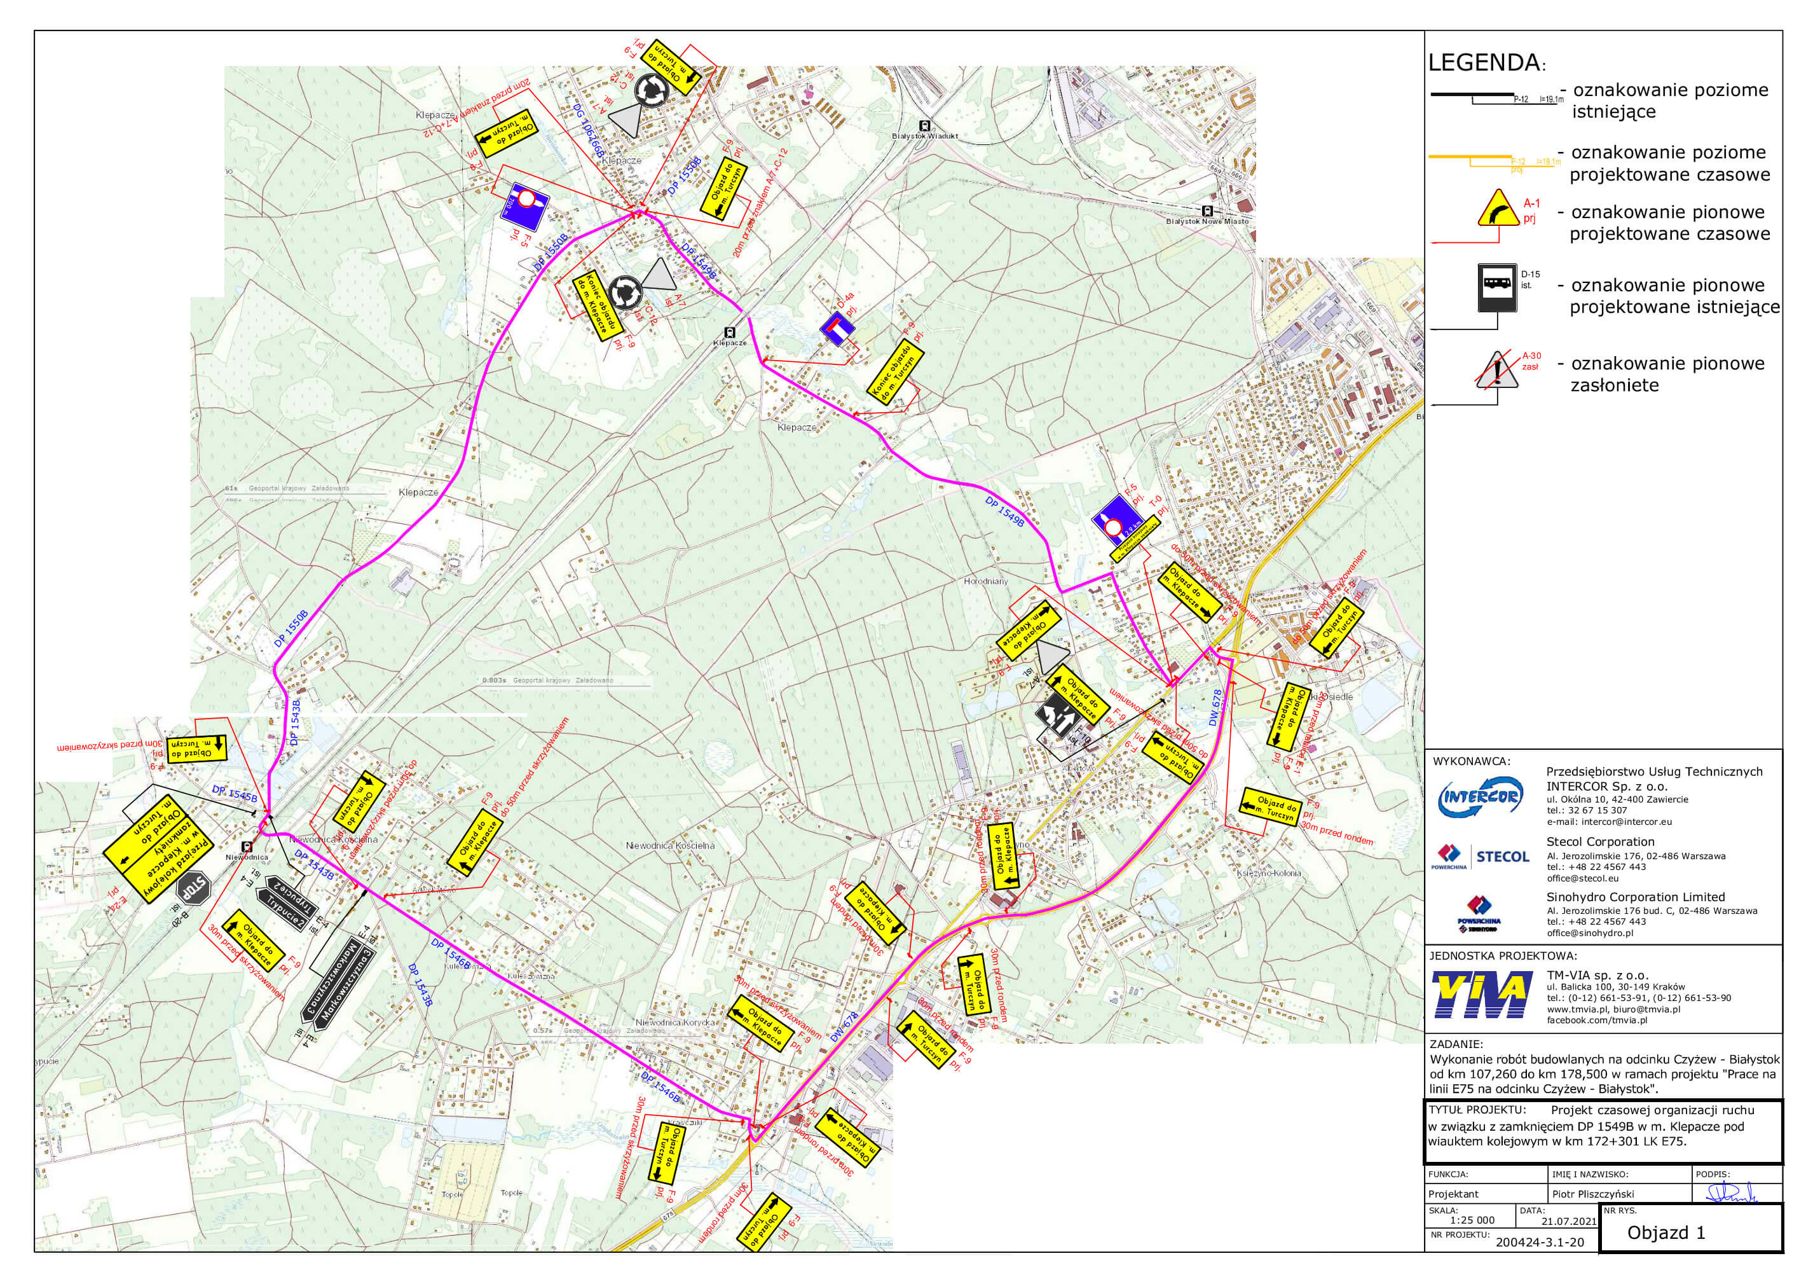Click the STECOL Powerchina logo

click(x=1479, y=856)
